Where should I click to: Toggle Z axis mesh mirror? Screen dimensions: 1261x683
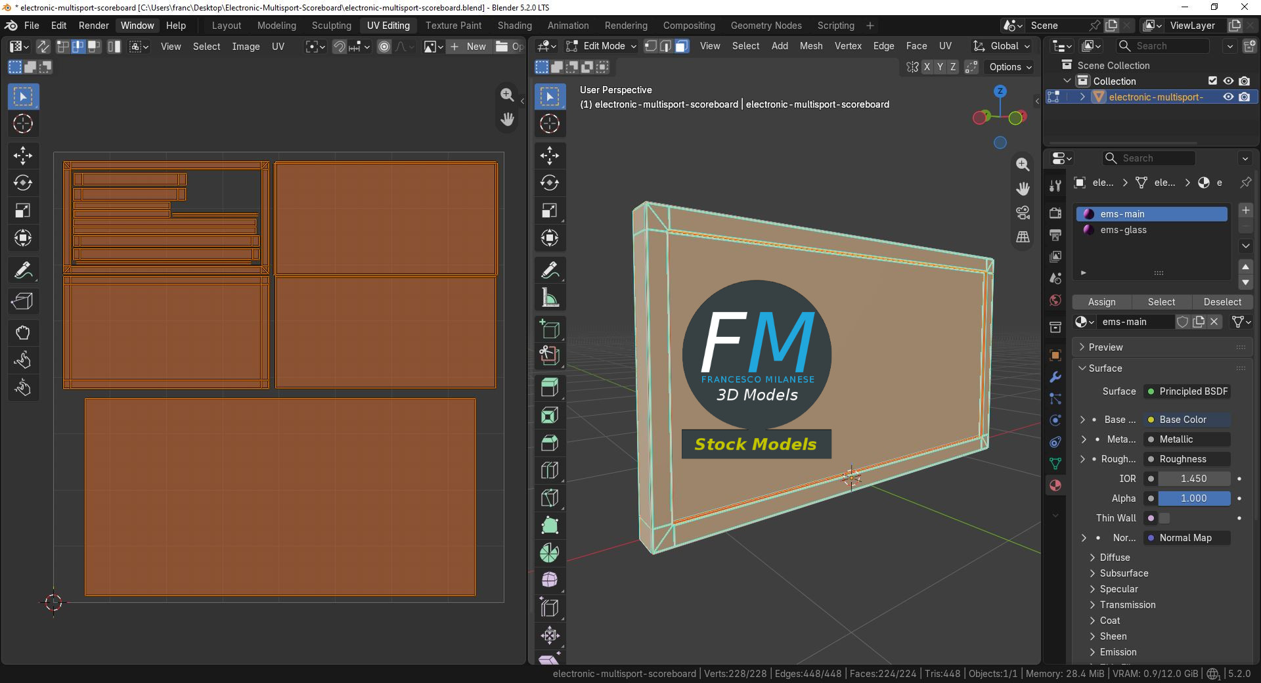click(953, 67)
